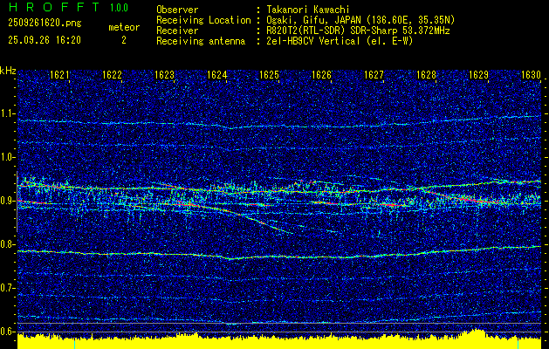This screenshot has width=549, height=349.
Task: Click R820T2(RTL-SDR) SDR-Sharp 53.372MHz text
Action: [358, 31]
